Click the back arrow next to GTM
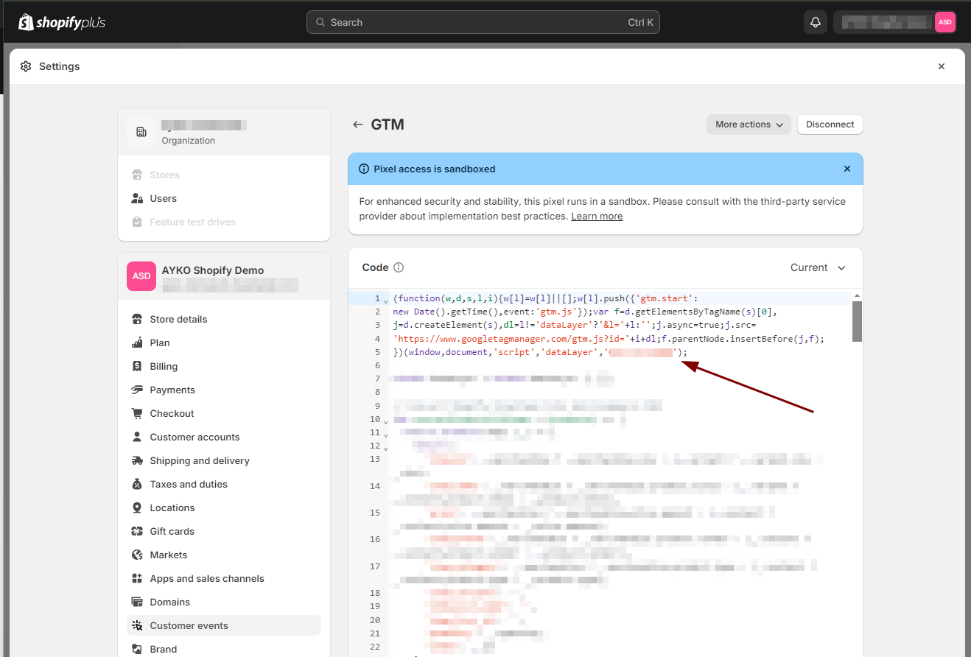This screenshot has width=971, height=657. tap(358, 124)
